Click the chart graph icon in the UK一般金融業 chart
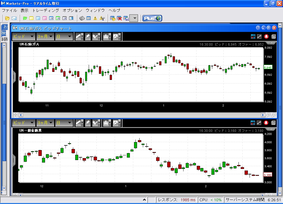The image size is (283, 204). 259,123
